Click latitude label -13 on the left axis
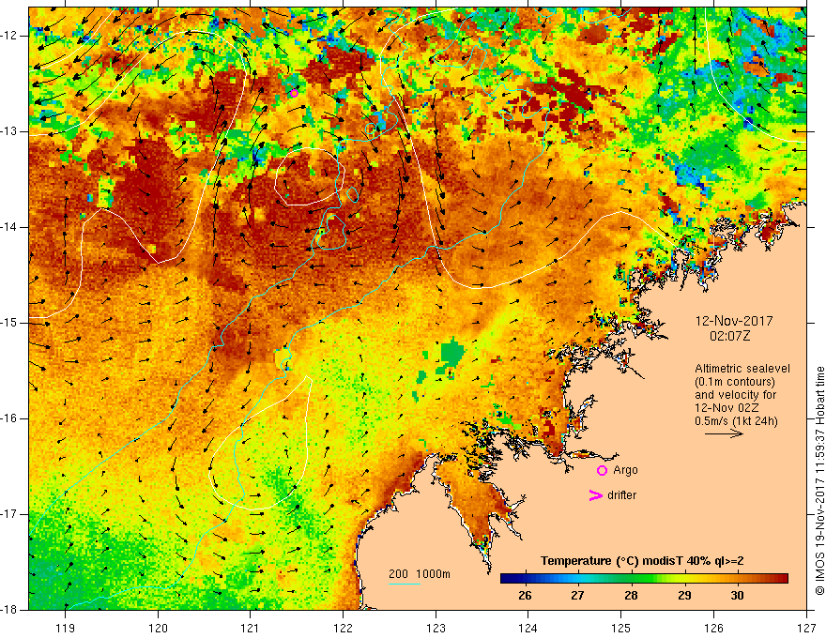The height and width of the screenshot is (638, 826). [9, 131]
